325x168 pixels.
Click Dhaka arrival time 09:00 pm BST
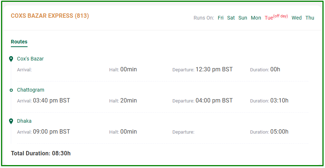(x=51, y=131)
